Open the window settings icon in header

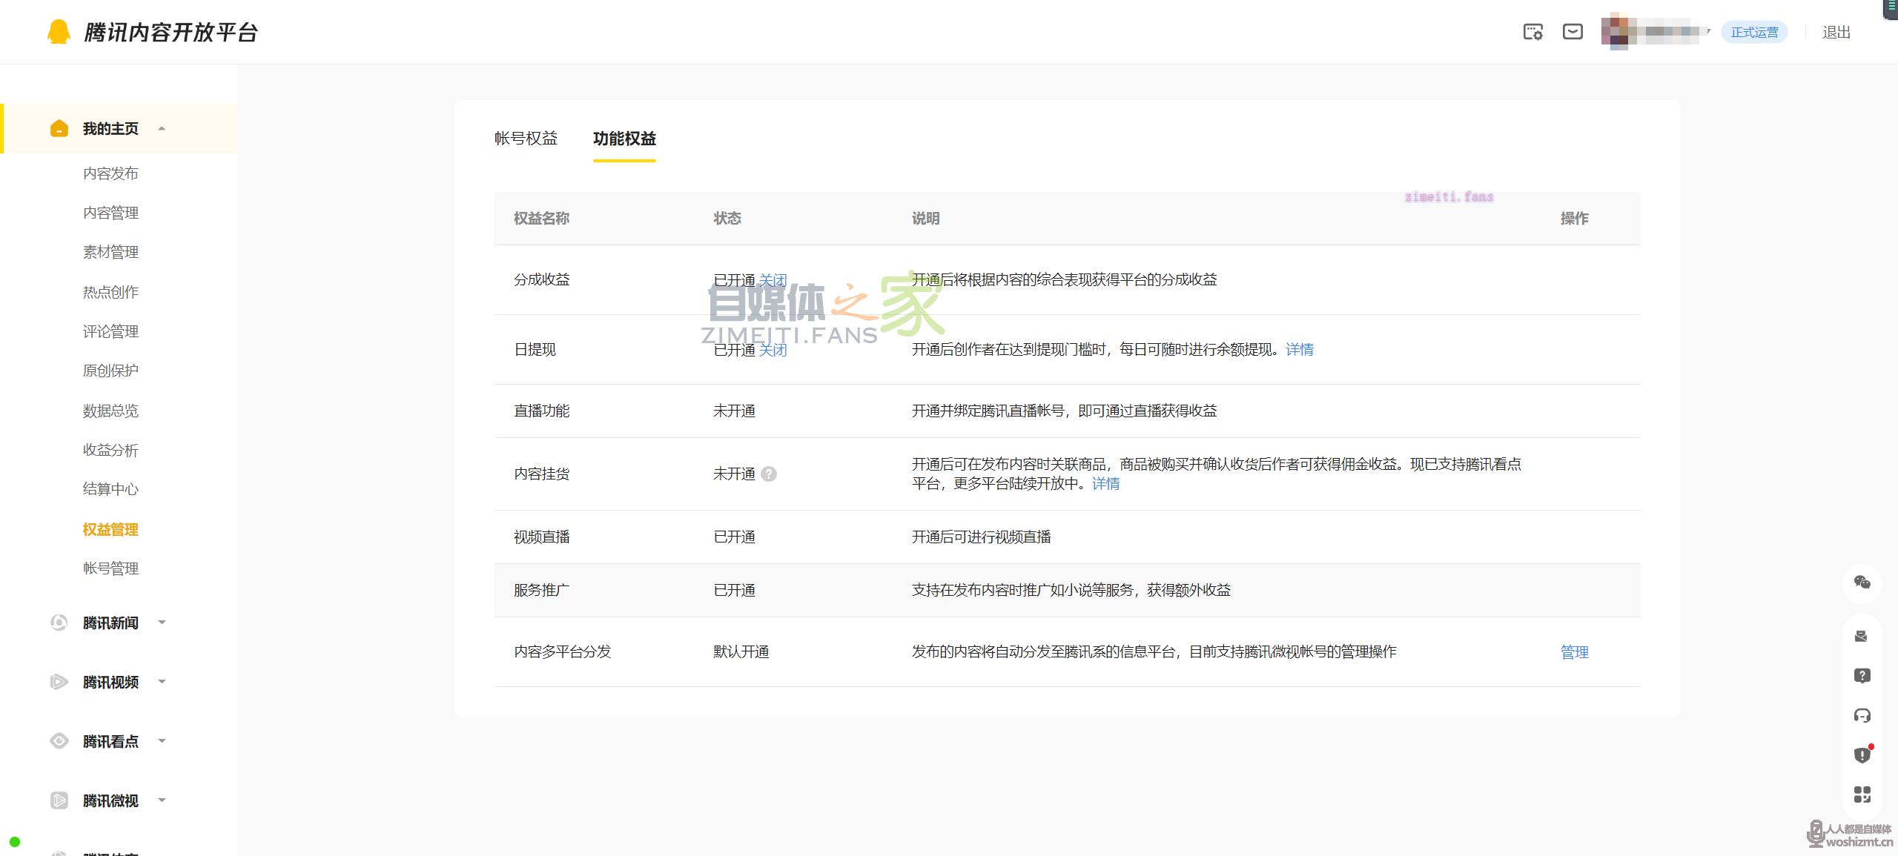(1532, 32)
